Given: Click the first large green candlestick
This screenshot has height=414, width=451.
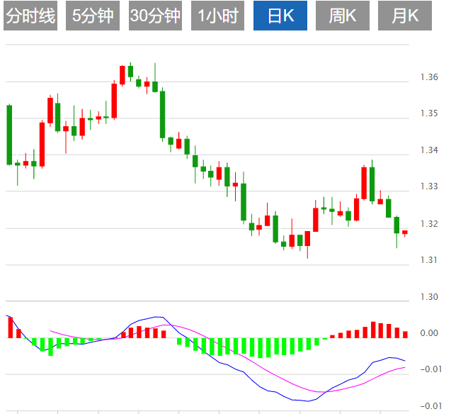Looking at the screenshot, I should pos(9,135).
